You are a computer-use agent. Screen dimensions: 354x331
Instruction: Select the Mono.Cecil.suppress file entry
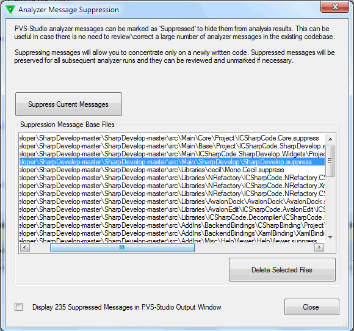pyautogui.click(x=172, y=170)
